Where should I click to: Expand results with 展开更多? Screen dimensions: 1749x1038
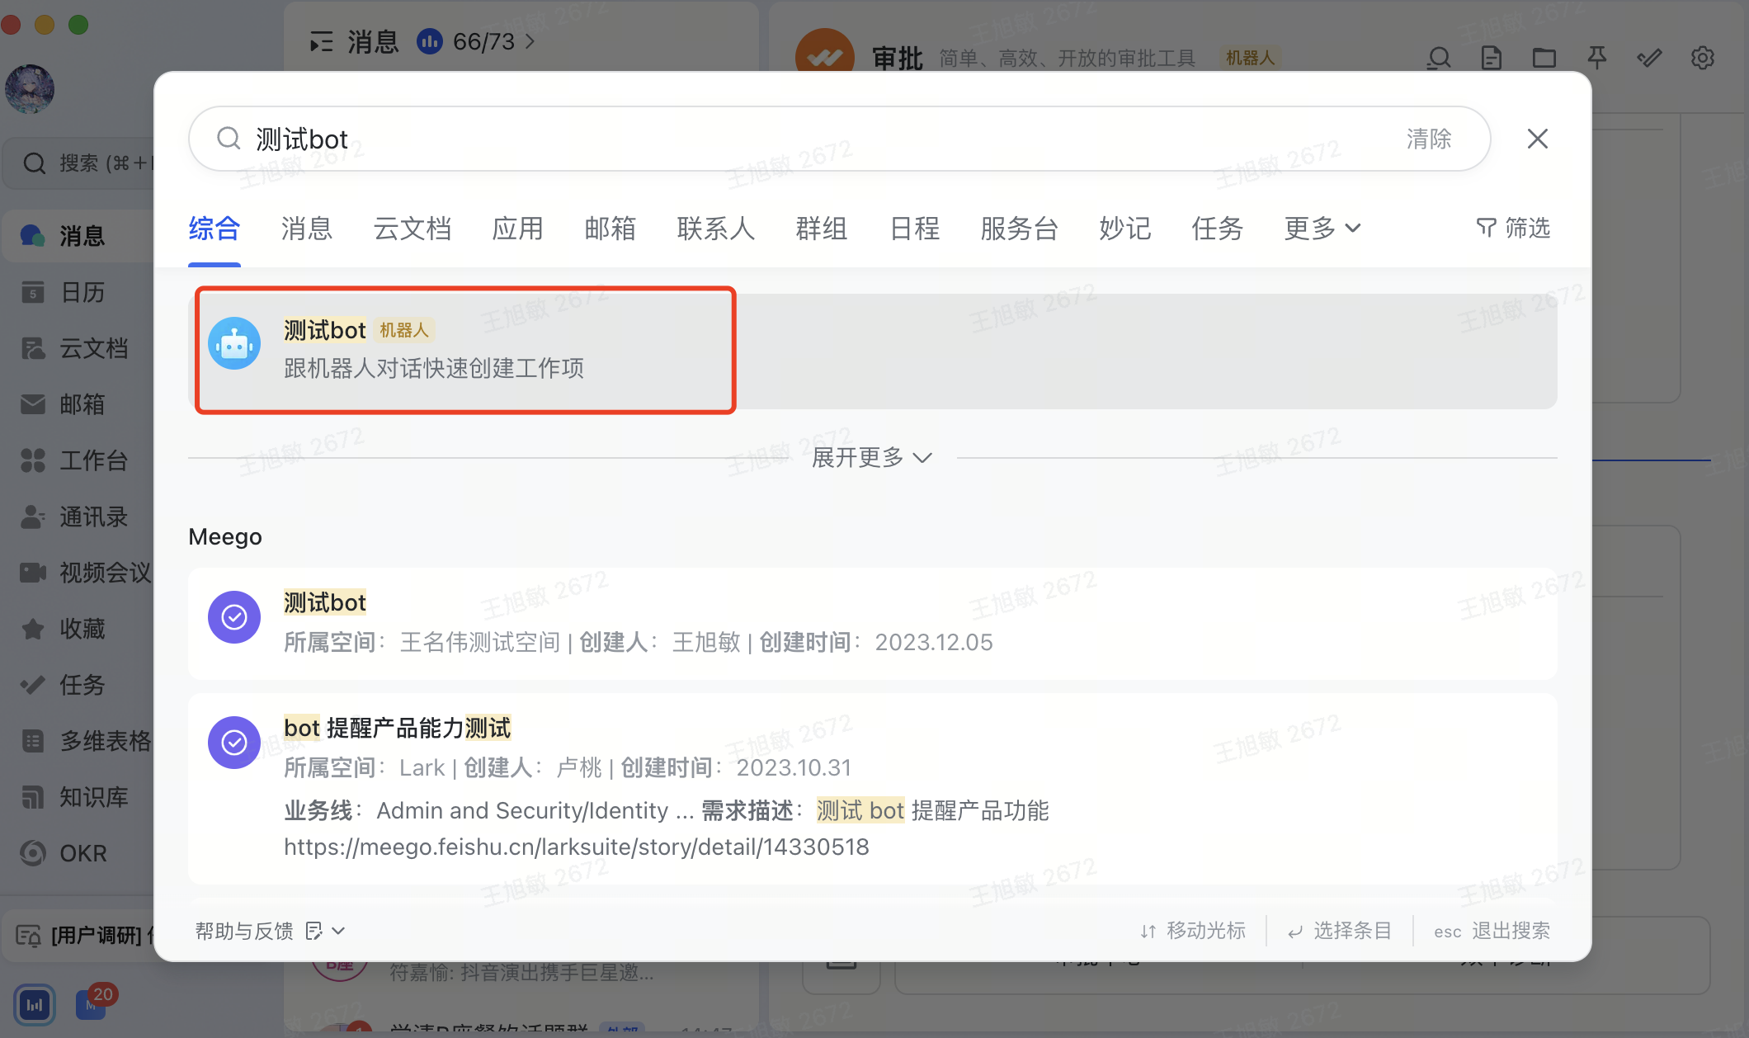[871, 457]
